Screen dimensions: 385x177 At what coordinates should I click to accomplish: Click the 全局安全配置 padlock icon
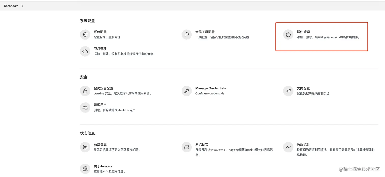(x=85, y=91)
